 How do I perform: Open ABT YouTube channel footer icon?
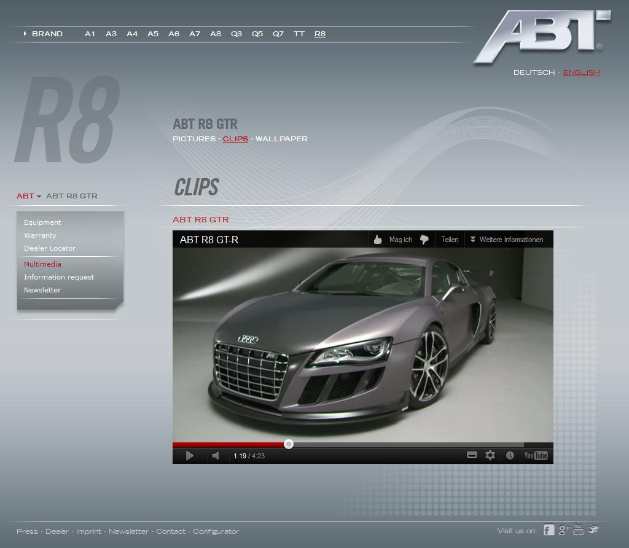(x=579, y=530)
